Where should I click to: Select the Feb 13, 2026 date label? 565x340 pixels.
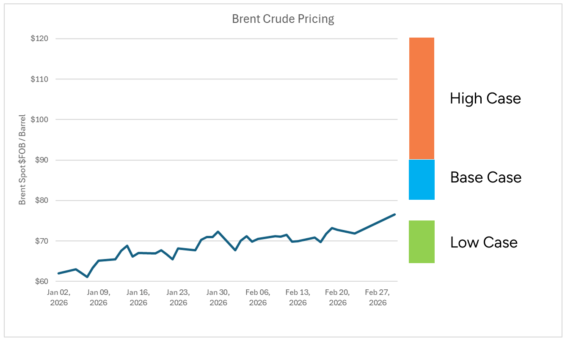click(298, 297)
